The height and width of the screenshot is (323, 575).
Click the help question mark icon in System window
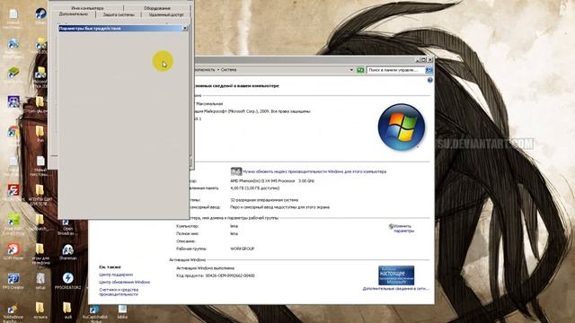(429, 80)
